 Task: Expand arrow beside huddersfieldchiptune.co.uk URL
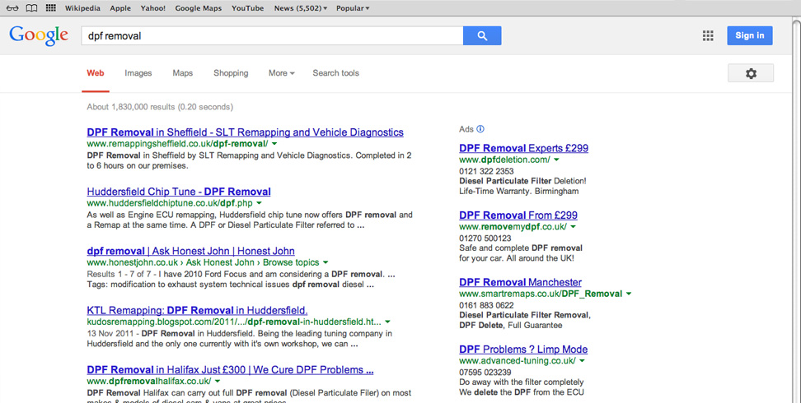coord(259,203)
